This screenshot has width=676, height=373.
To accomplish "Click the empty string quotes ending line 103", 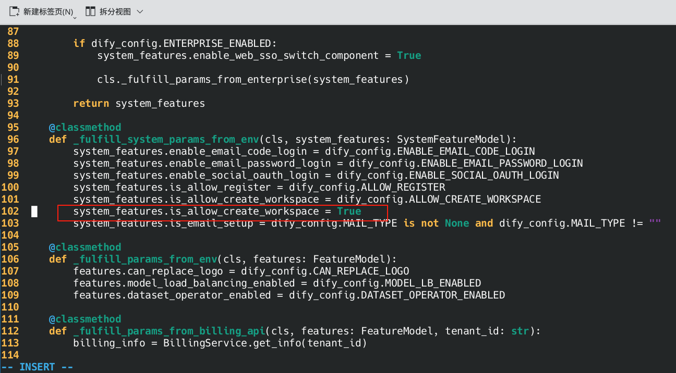I will click(x=655, y=223).
